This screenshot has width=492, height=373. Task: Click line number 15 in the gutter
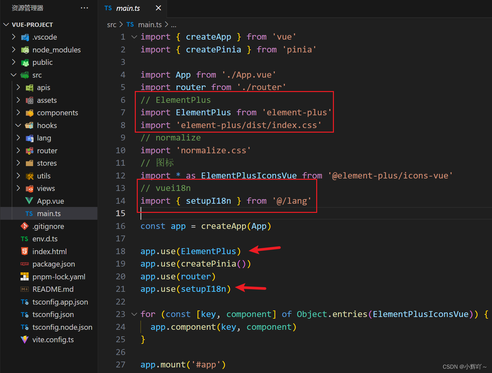point(120,213)
